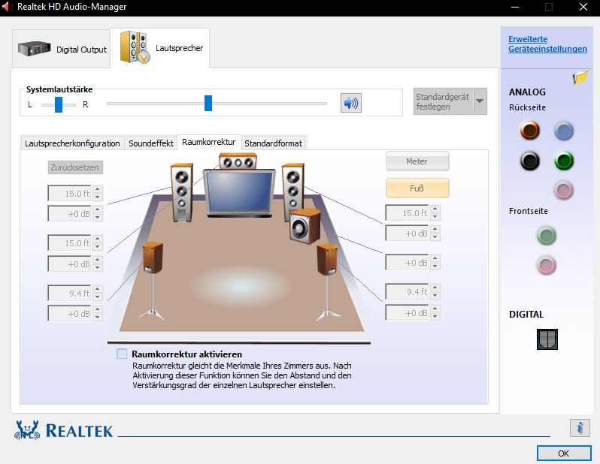Screen dimensions: 600x464
Task: Click Erweiterte Geräteeinstellungen link
Action: [547, 44]
